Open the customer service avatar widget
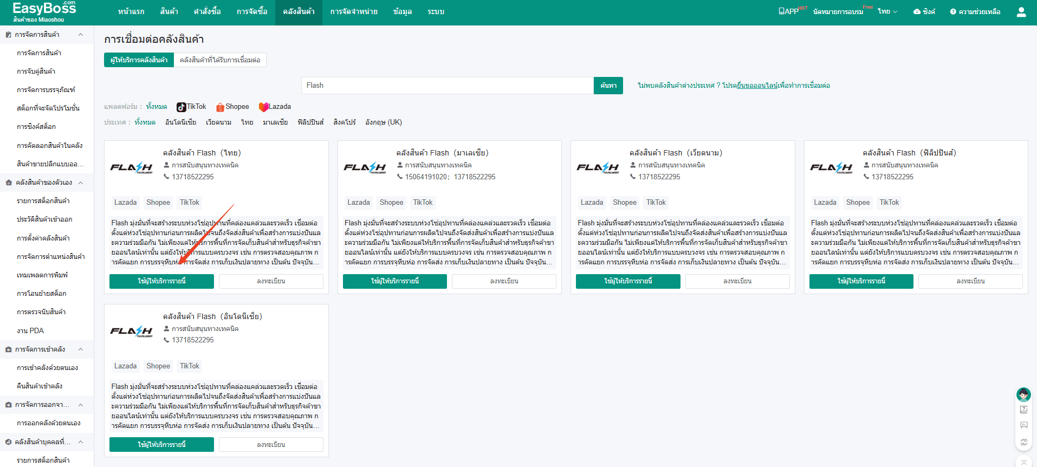Image resolution: width=1037 pixels, height=467 pixels. tap(1023, 394)
